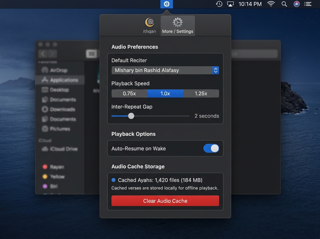Set playback speed to 1.25x
This screenshot has height=239, width=320.
[201, 93]
